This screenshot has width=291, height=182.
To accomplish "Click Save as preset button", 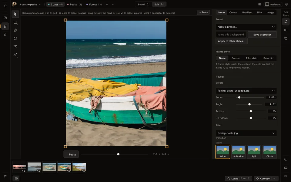I will coord(262,35).
